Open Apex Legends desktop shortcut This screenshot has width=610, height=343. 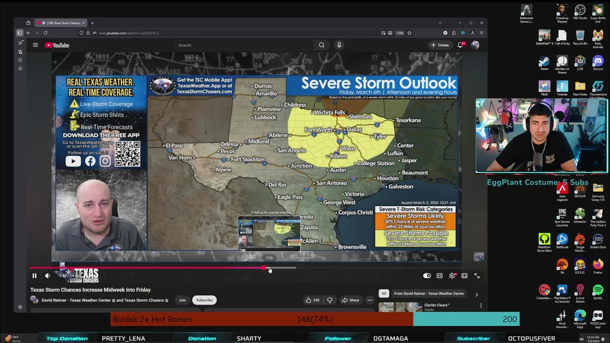562,191
